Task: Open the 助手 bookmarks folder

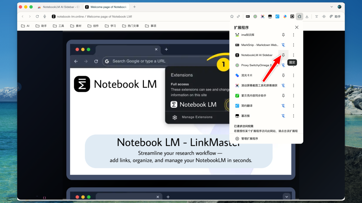Action: 41,26
